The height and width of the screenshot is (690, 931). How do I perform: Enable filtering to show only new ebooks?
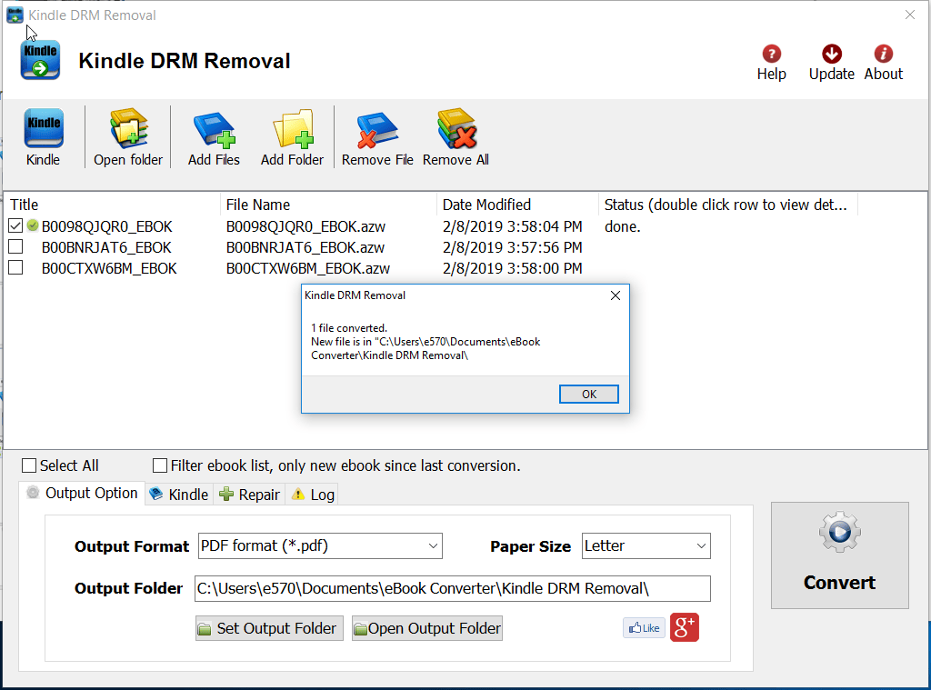[160, 465]
